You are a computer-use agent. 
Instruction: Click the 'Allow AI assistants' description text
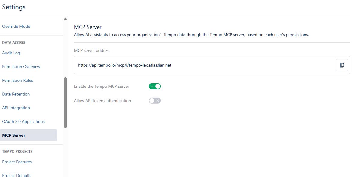point(191,35)
